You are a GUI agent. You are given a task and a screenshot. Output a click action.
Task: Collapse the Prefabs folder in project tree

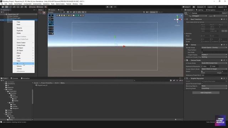pyautogui.click(x=5, y=89)
